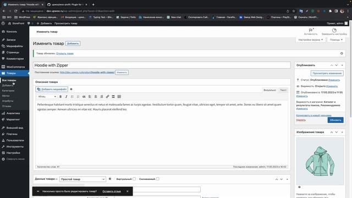The width and height of the screenshot is (352, 198).
Task: Click the blue Update button
Action: click(335, 120)
